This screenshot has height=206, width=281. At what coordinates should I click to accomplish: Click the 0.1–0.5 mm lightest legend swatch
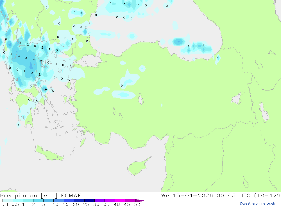pyautogui.click(x=8, y=200)
